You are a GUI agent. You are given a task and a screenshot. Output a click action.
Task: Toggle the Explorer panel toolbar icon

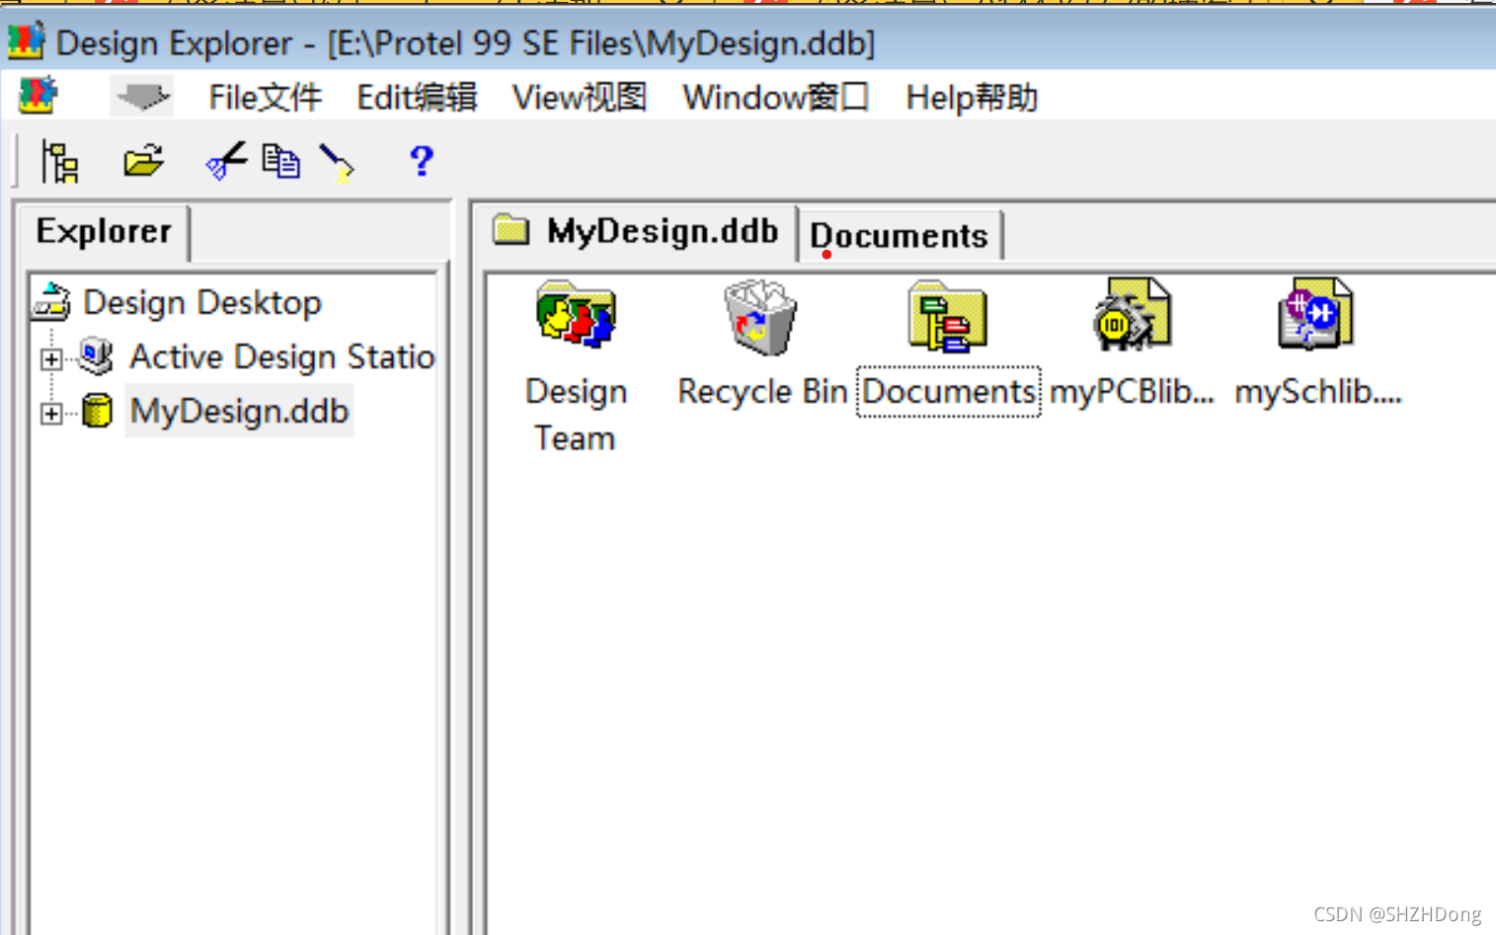[60, 161]
